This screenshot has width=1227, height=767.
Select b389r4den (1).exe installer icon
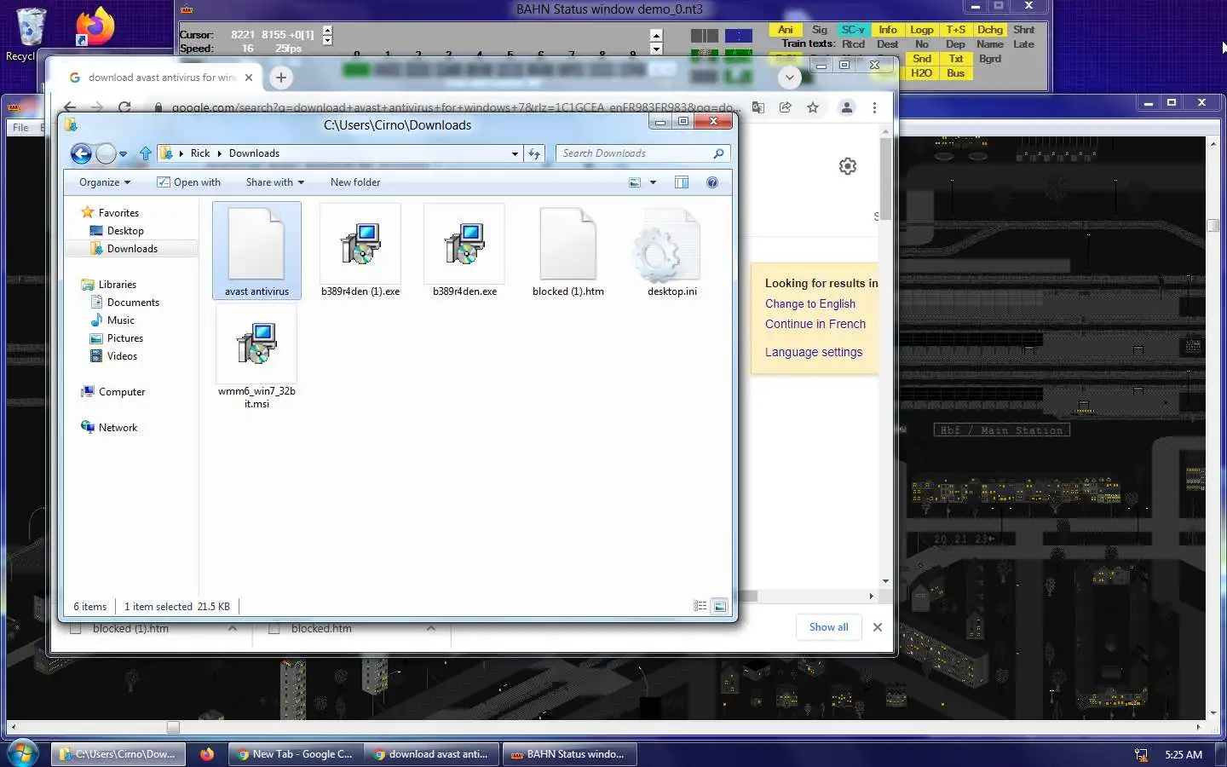click(360, 244)
